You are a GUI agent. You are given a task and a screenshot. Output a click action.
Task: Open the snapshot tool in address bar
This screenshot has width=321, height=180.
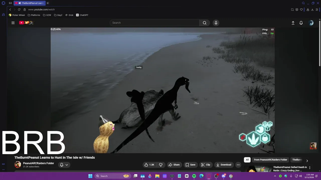pyautogui.click(x=292, y=9)
